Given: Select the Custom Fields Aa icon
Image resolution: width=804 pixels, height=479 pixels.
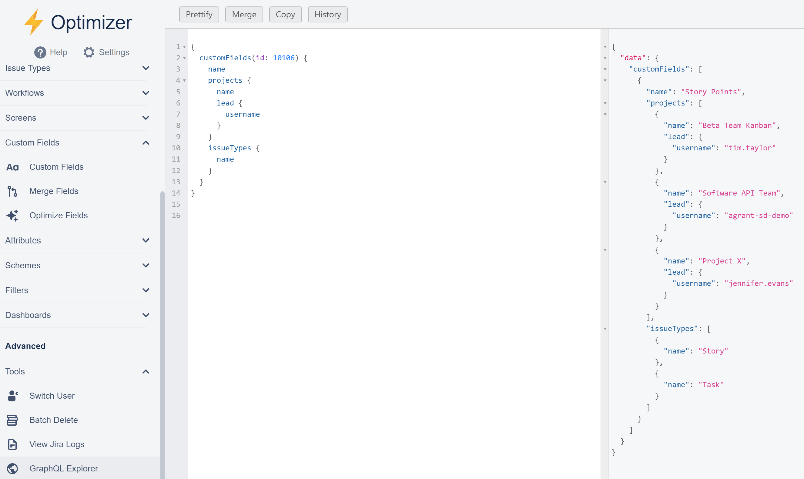Looking at the screenshot, I should point(12,167).
